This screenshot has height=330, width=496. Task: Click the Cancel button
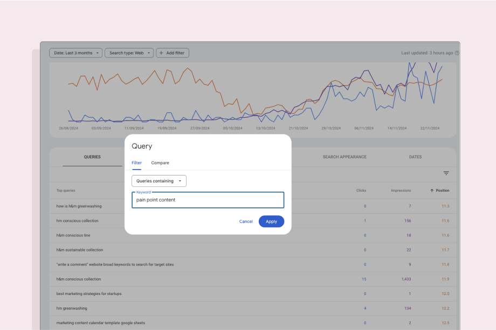(246, 221)
